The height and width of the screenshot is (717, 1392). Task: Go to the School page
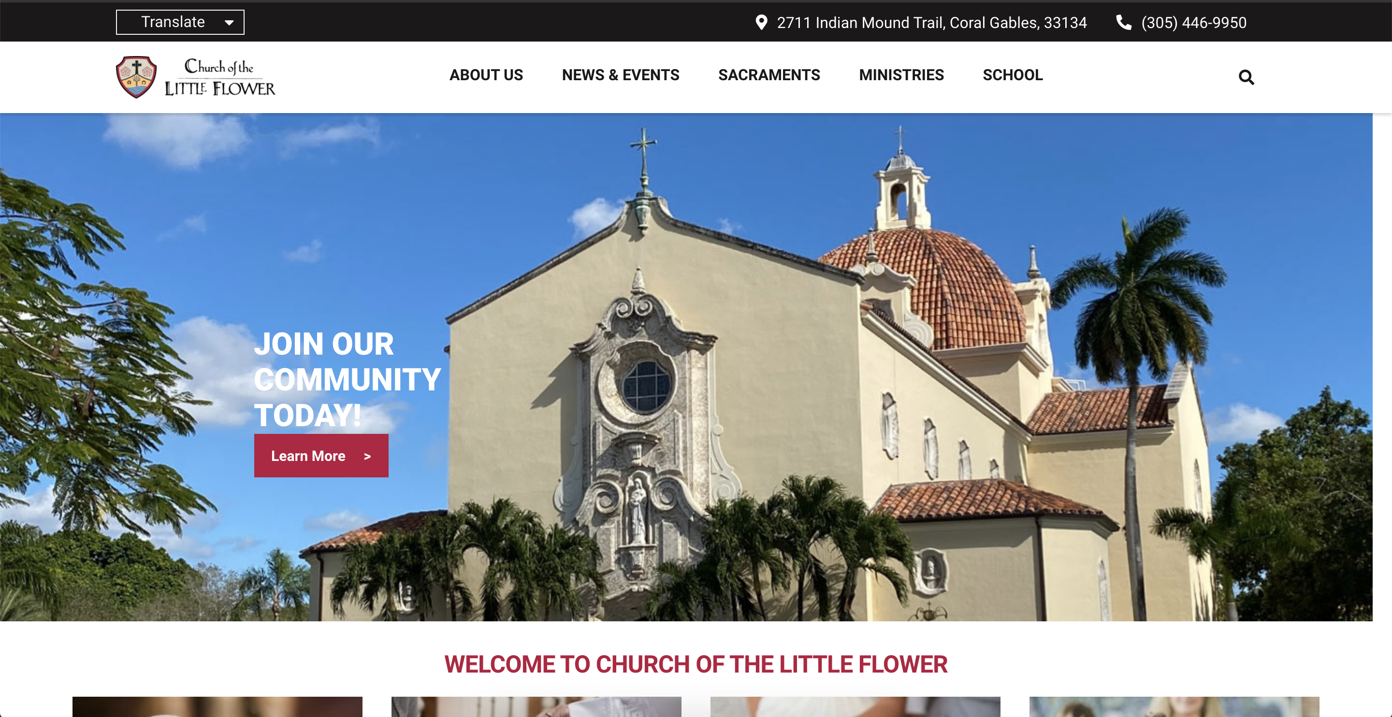1012,74
